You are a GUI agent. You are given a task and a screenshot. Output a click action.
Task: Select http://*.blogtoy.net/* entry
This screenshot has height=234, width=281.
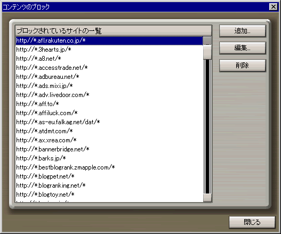[x=109, y=195]
